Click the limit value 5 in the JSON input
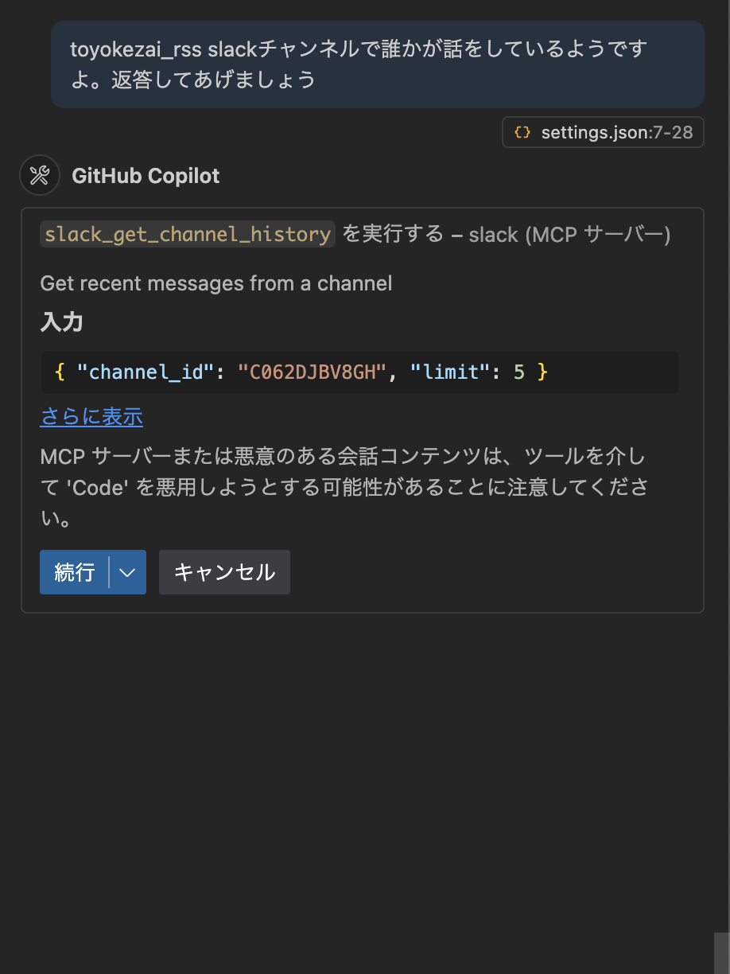The image size is (730, 974). coord(518,372)
